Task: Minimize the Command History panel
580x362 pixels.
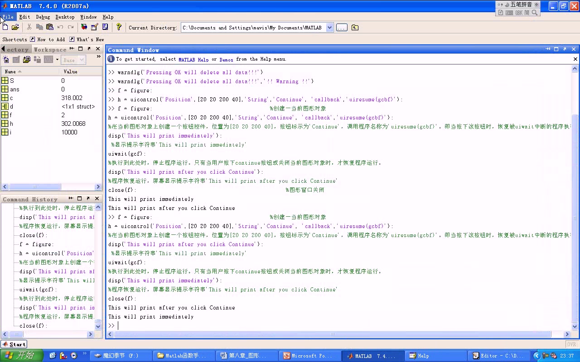Action: click(71, 198)
